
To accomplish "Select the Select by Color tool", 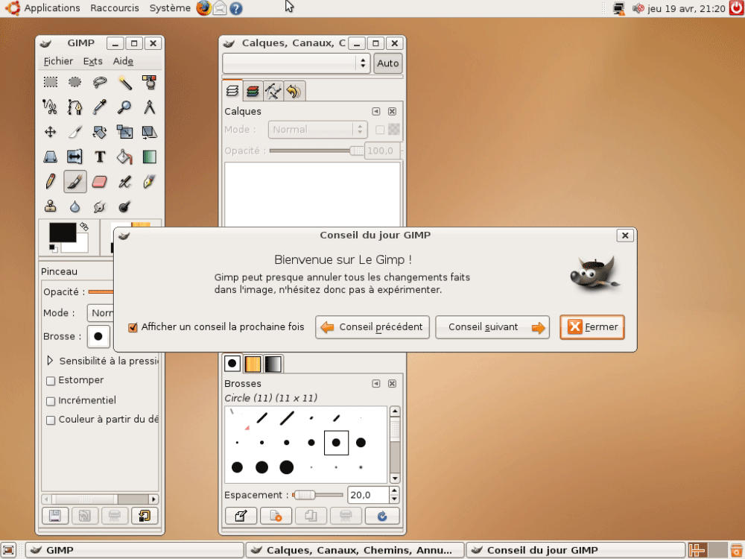I will tap(149, 82).
